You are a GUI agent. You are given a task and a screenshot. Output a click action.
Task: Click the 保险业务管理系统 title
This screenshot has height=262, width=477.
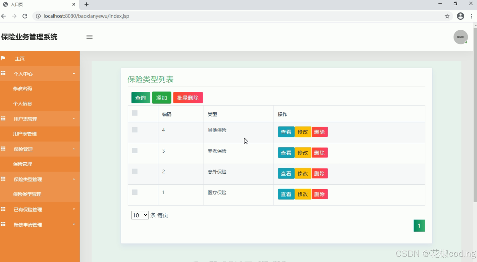pos(29,37)
